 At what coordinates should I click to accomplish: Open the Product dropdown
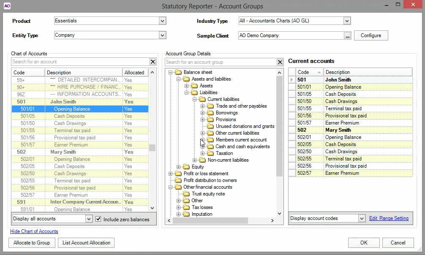coord(162,21)
